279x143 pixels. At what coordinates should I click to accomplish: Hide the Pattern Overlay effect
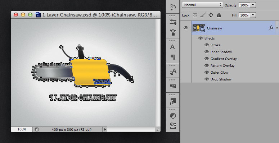click(206, 65)
